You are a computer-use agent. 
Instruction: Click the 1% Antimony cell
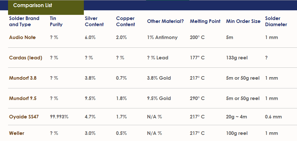tap(162, 37)
